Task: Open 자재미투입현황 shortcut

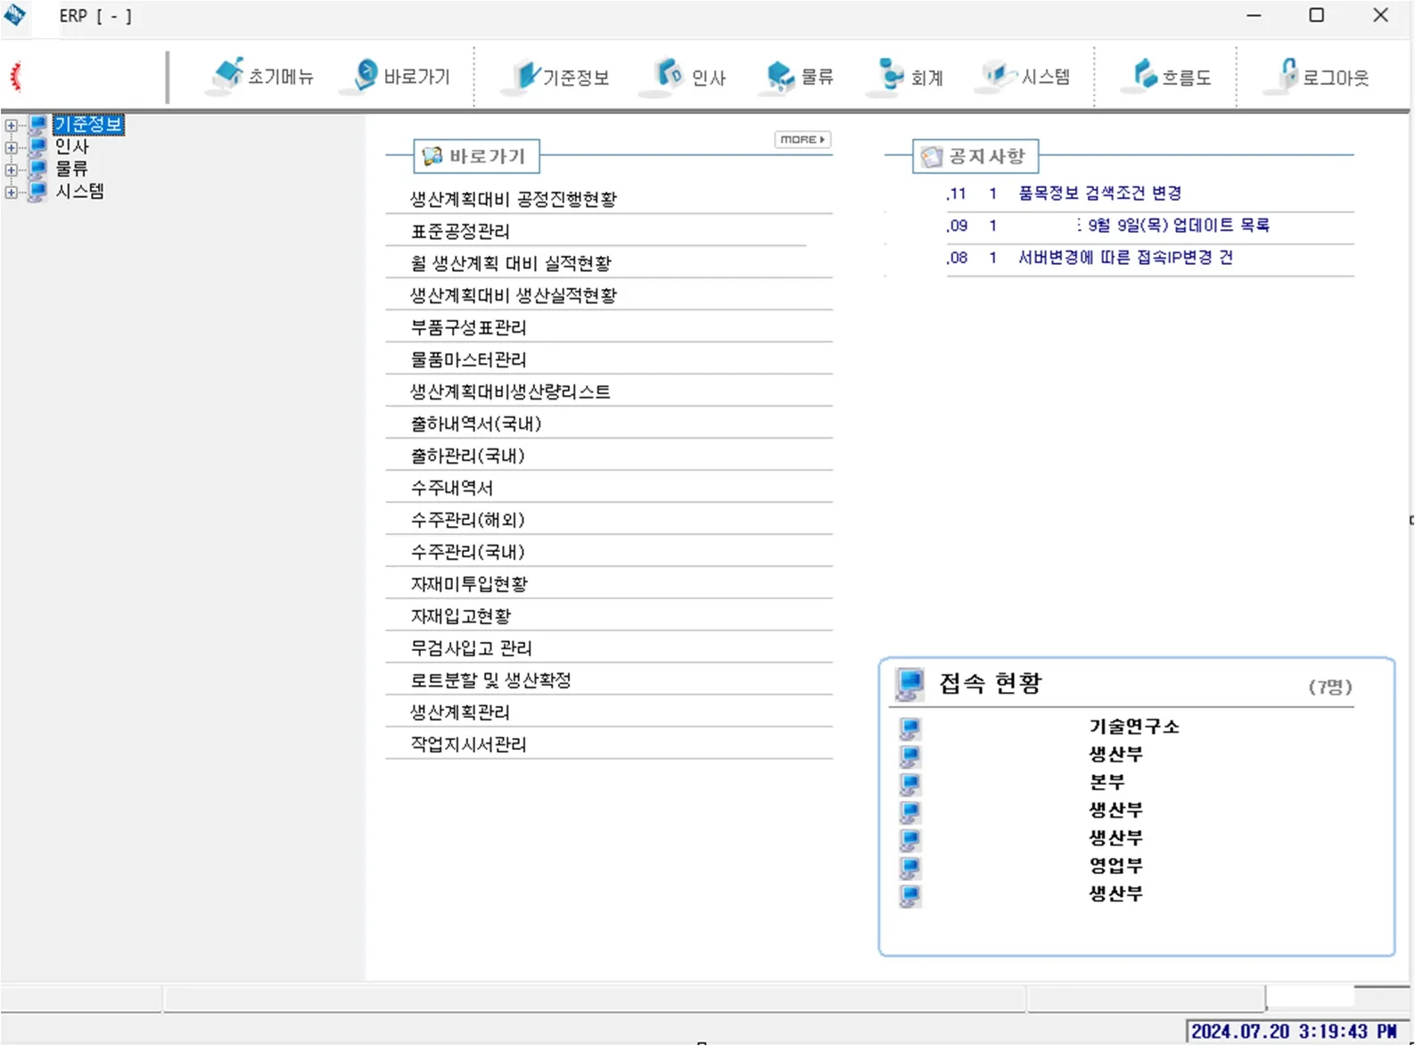Action: click(x=469, y=584)
